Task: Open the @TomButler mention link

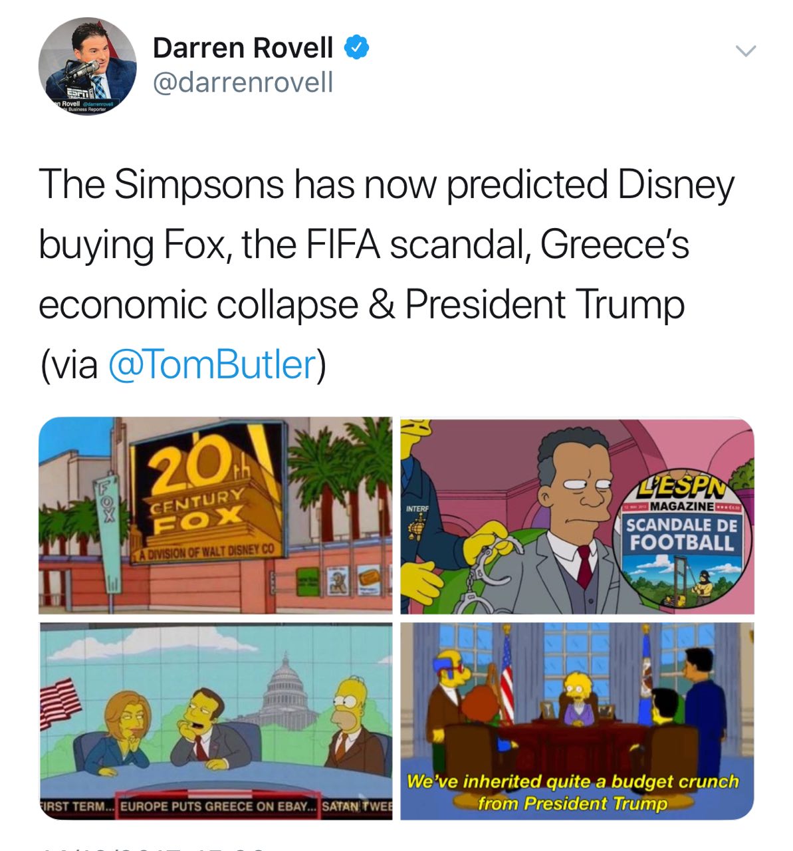Action: (x=211, y=364)
